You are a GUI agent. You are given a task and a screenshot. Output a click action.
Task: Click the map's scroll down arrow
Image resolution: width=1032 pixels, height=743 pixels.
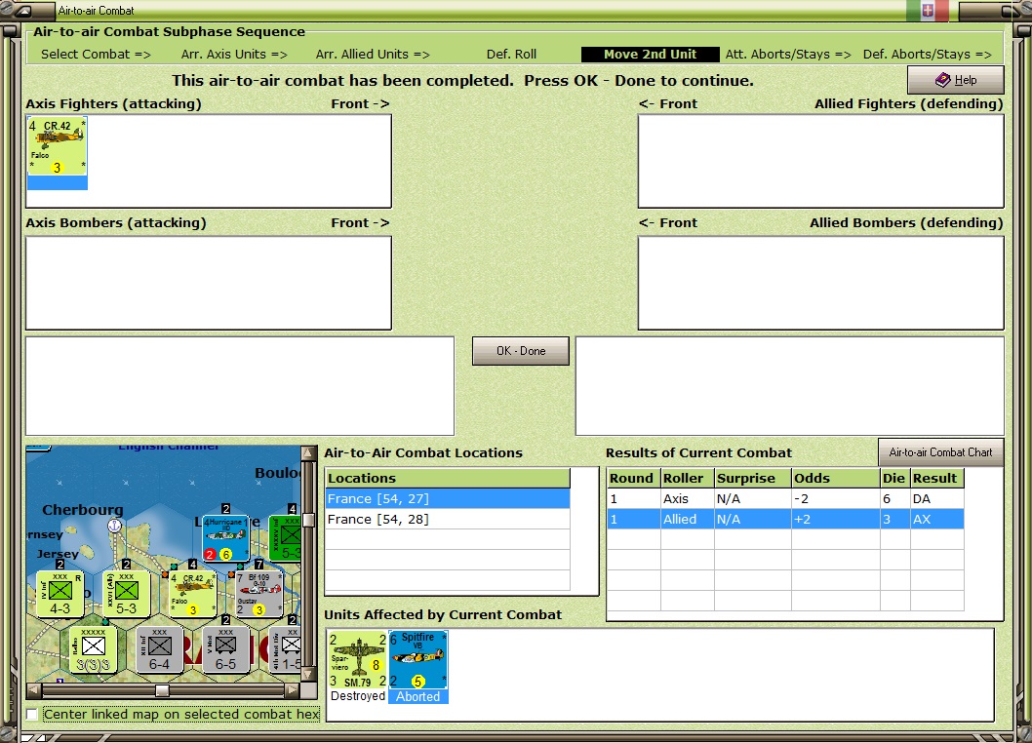(308, 675)
